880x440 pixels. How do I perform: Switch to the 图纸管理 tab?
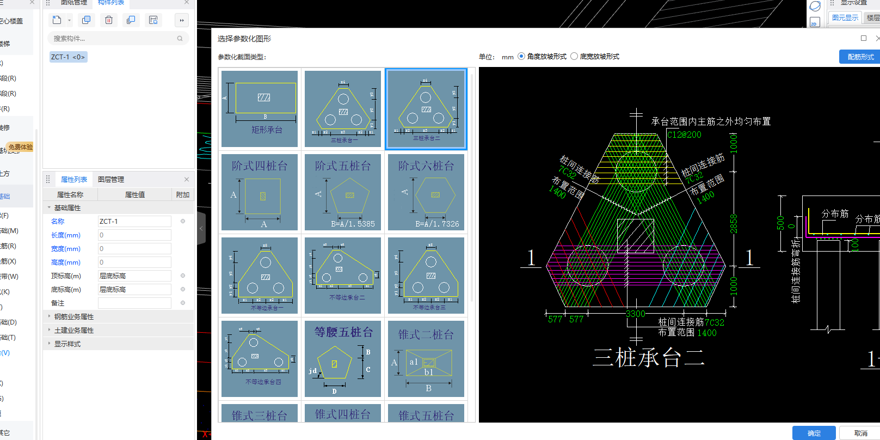tap(74, 3)
